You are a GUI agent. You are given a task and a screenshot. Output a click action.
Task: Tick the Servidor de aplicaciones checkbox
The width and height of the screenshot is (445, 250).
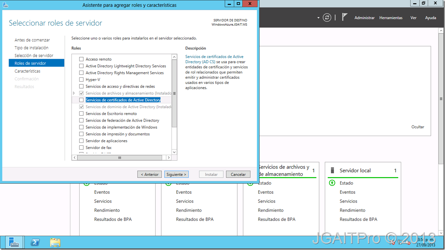coord(82,141)
